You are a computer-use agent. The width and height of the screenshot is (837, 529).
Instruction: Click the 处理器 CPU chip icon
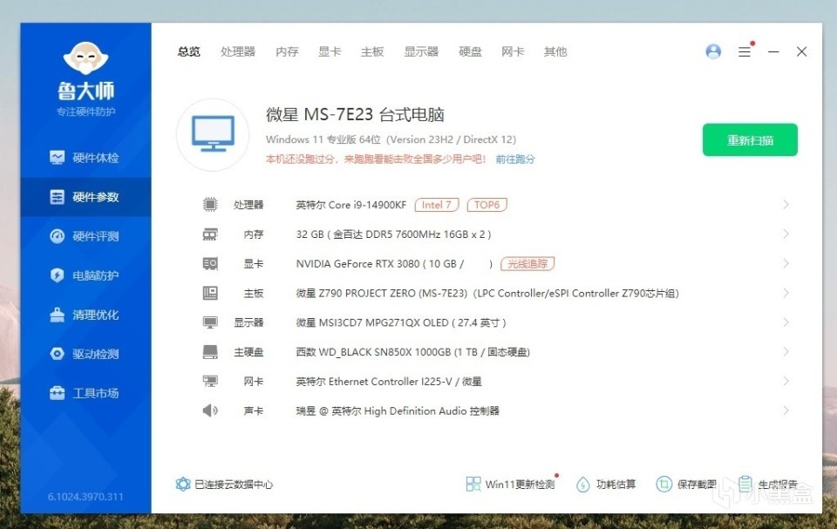210,205
